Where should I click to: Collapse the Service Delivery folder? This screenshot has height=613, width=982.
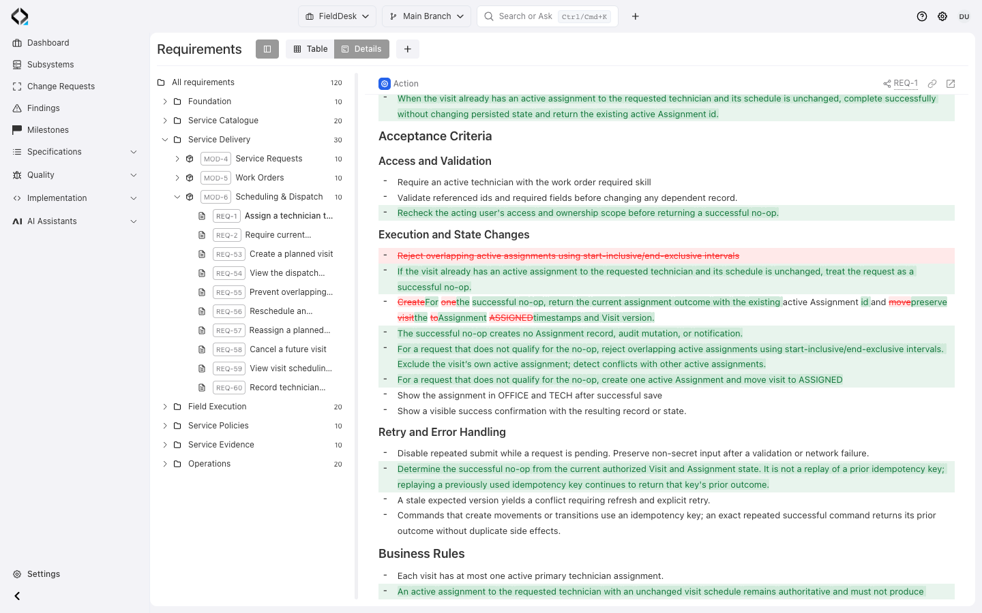tap(165, 140)
